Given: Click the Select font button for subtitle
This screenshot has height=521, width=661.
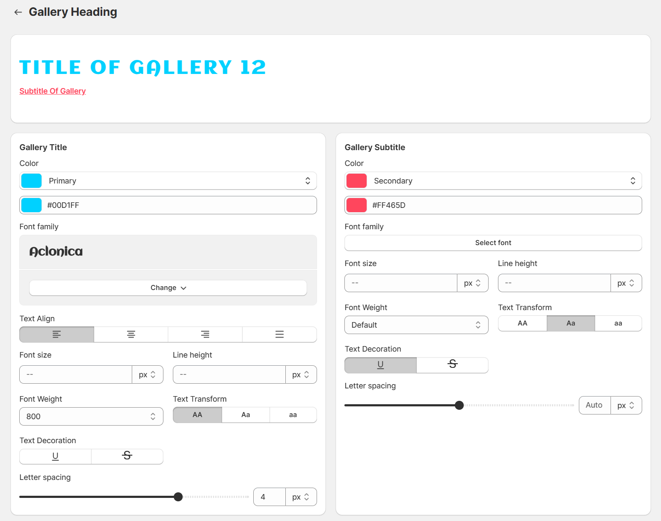Looking at the screenshot, I should coord(493,243).
